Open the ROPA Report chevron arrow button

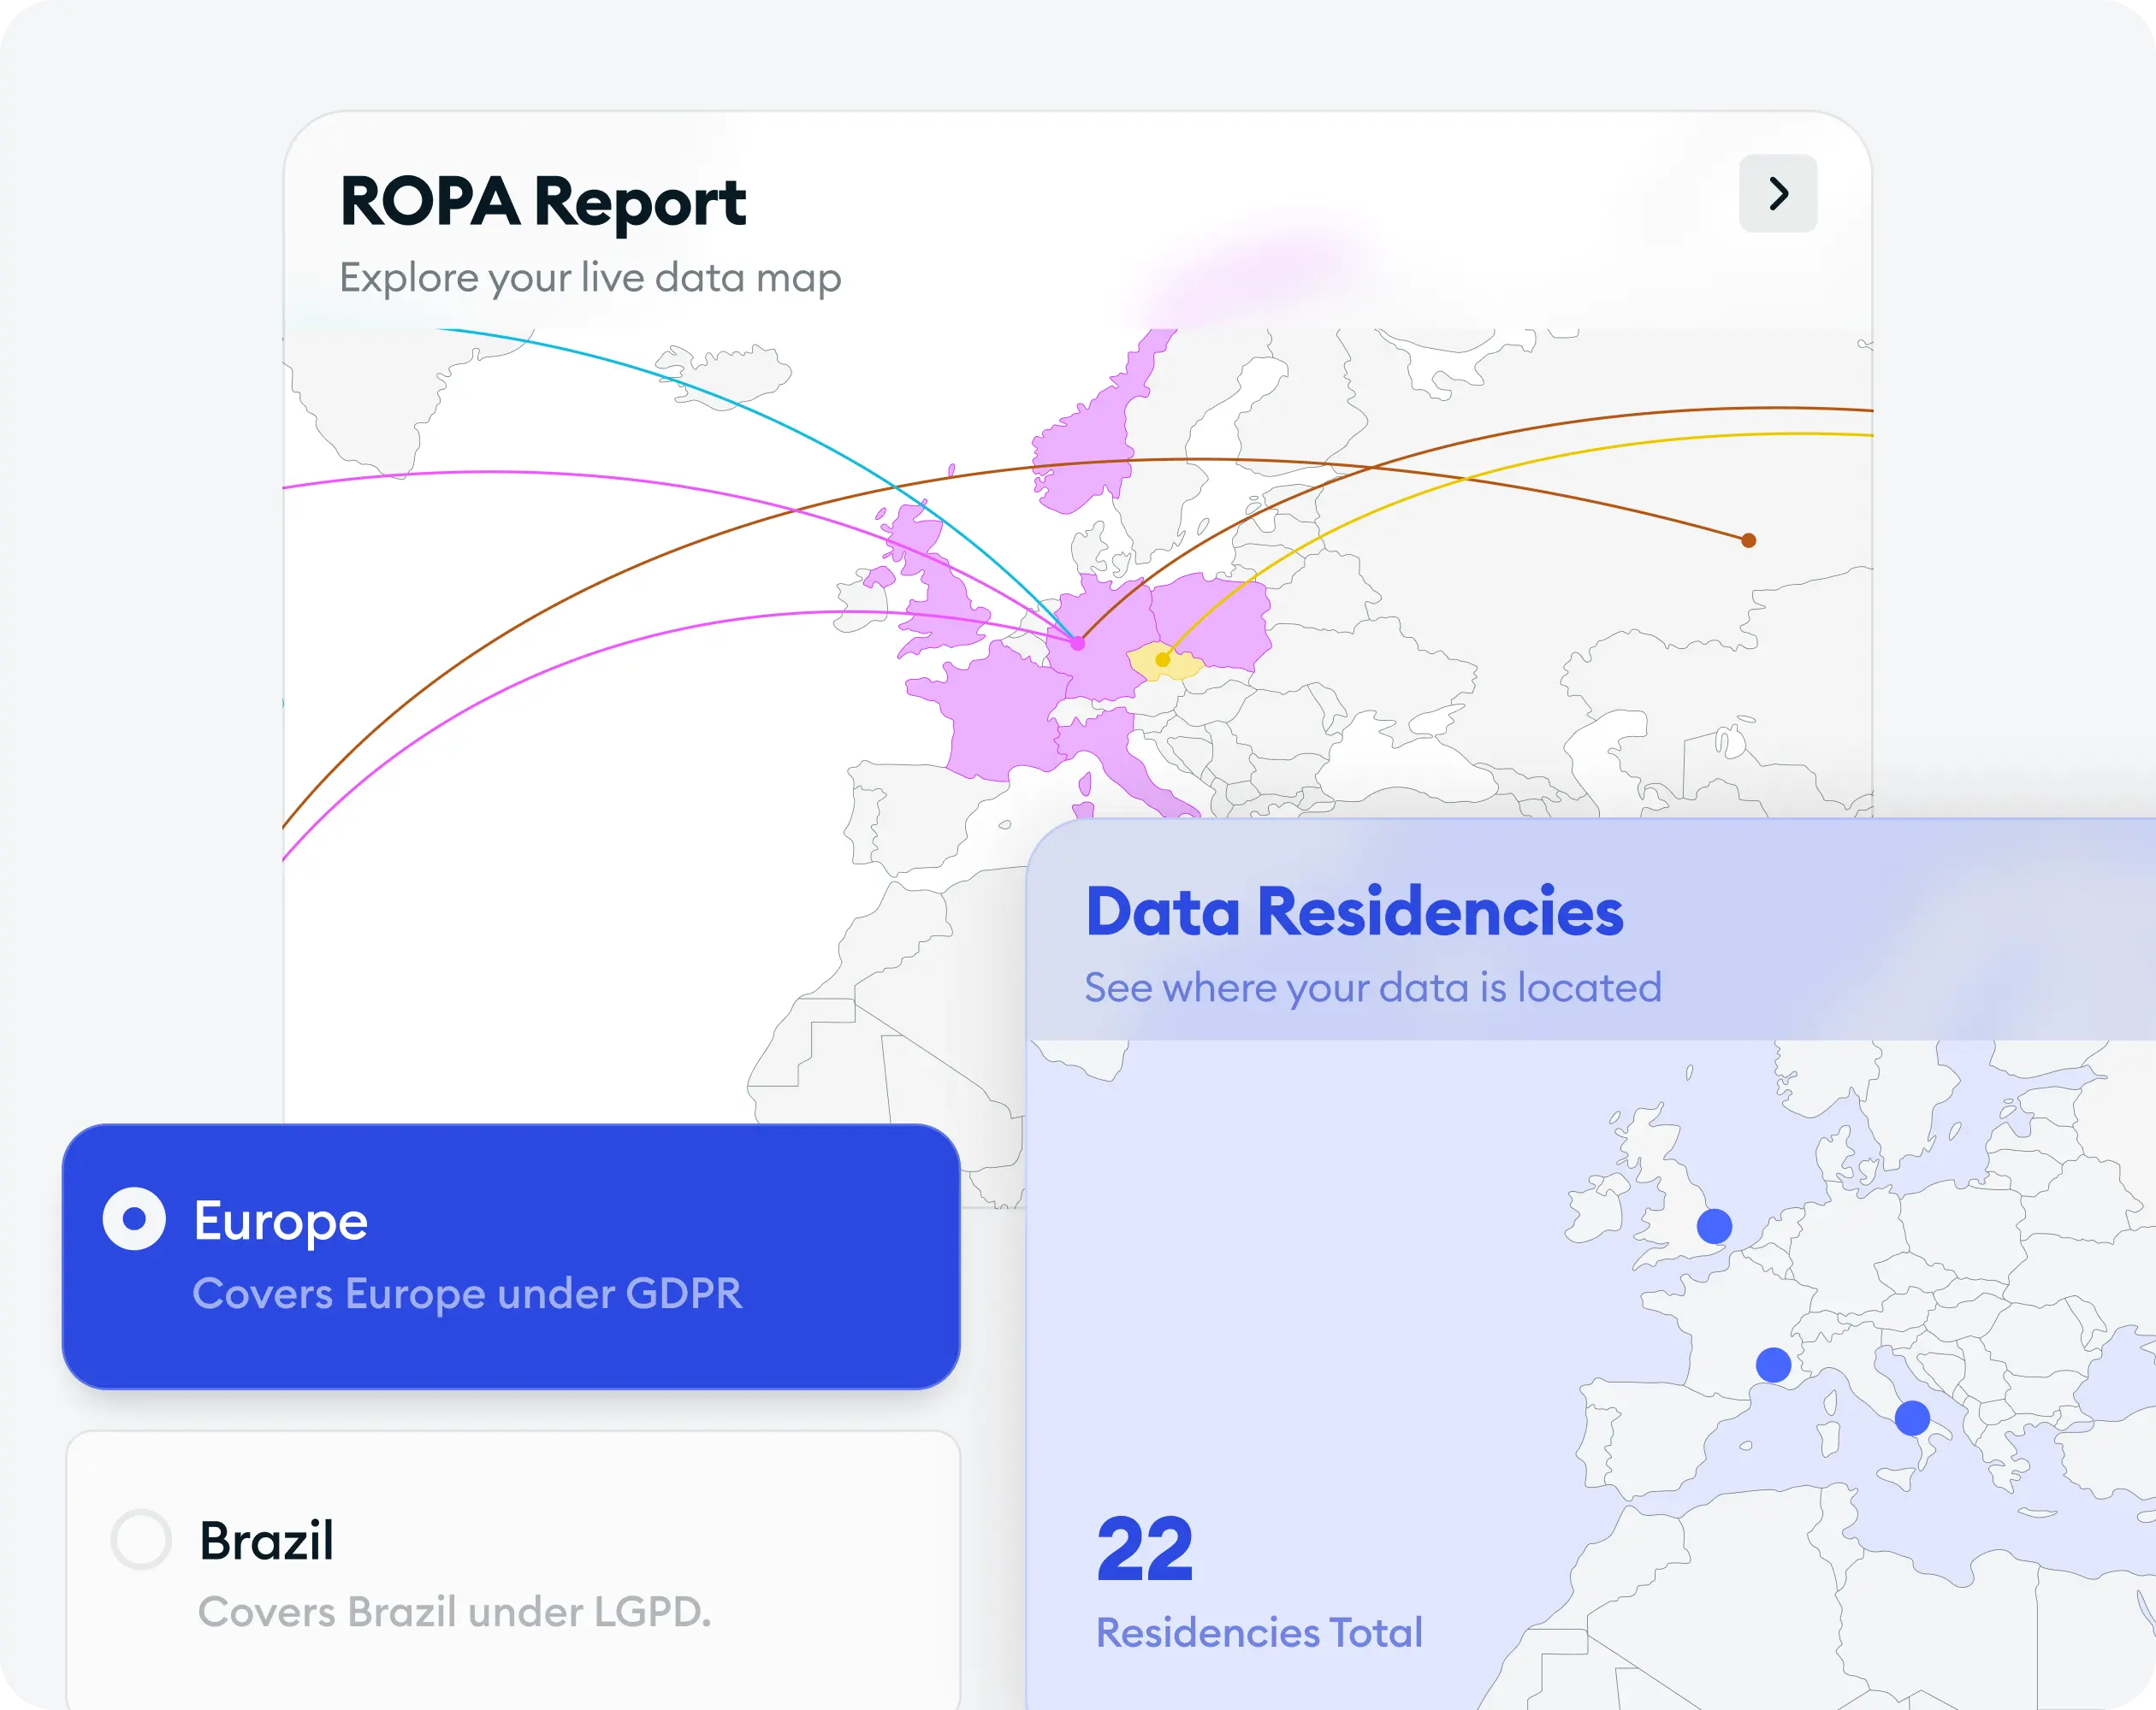[x=1777, y=194]
